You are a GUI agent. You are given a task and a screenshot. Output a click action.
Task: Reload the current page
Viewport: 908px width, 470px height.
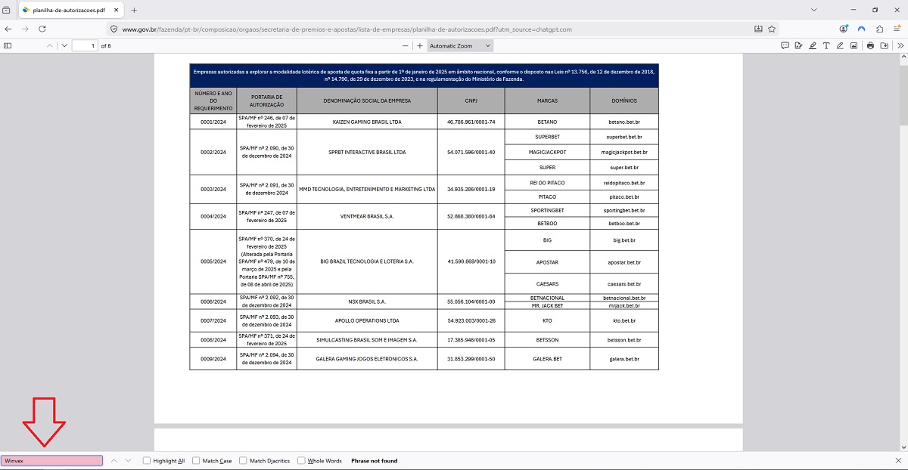tap(42, 29)
